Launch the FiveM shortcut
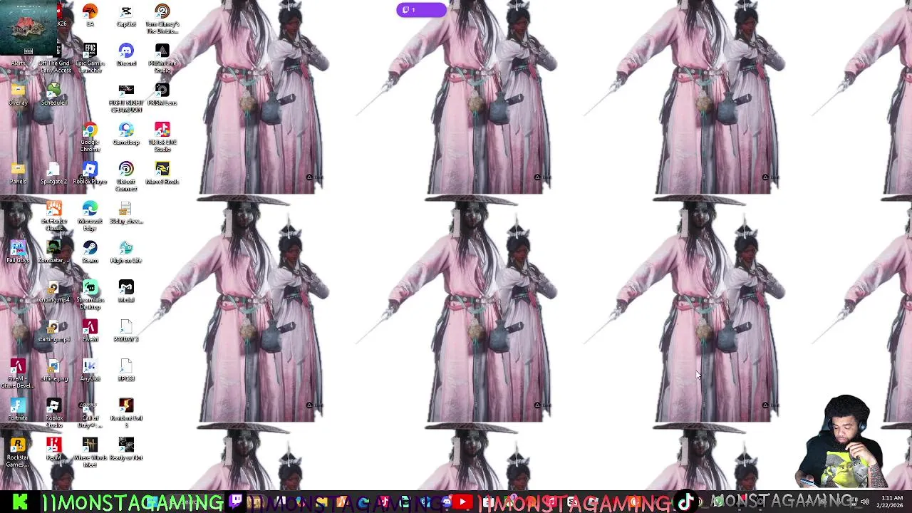This screenshot has height=513, width=912. (90, 331)
